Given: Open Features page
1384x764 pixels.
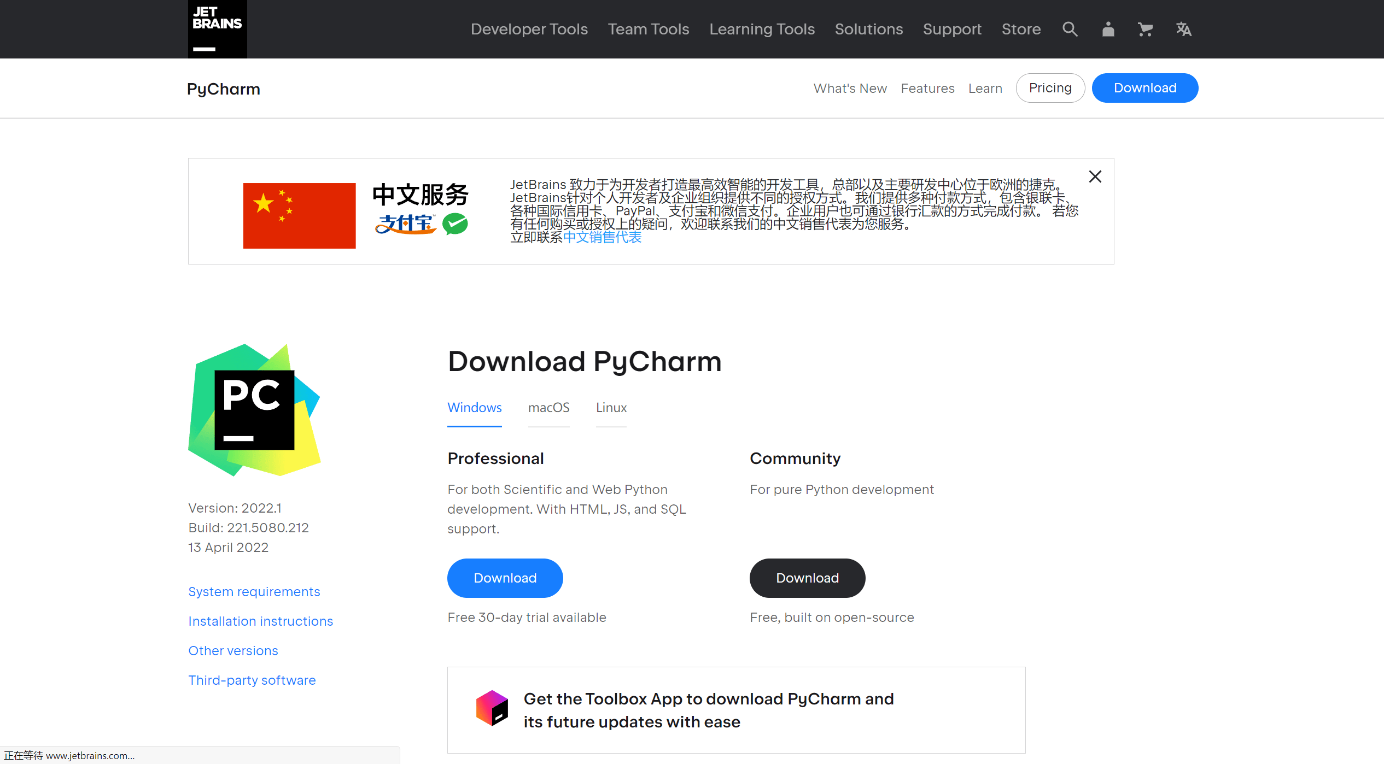Looking at the screenshot, I should [x=927, y=89].
